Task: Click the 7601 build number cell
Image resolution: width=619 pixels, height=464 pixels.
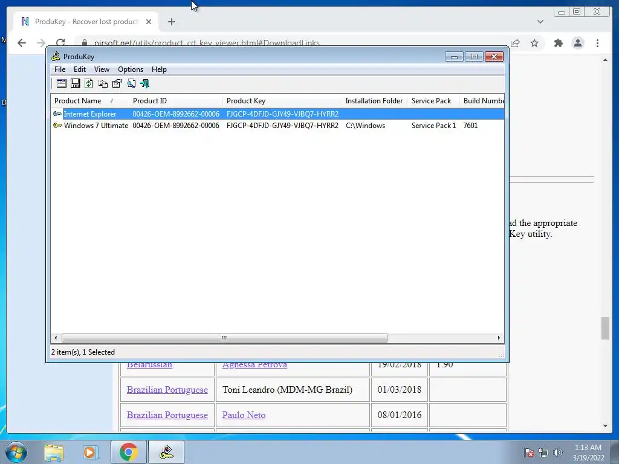Action: (470, 126)
